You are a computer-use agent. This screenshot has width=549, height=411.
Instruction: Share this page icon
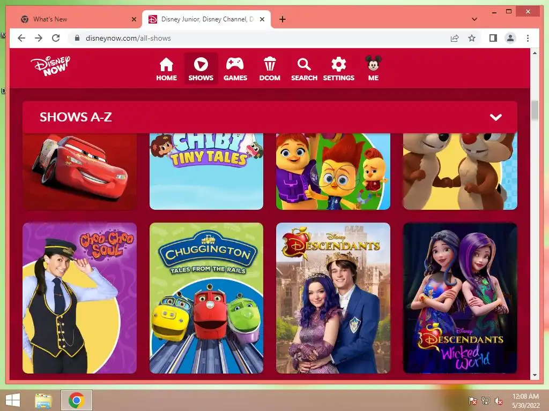[455, 38]
